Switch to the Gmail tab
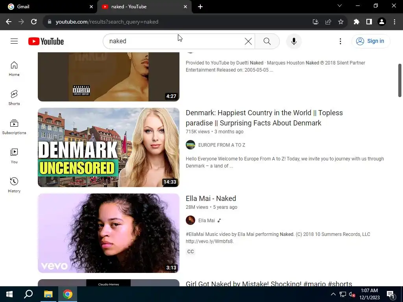Screen dimensions: 403x302 [48, 7]
